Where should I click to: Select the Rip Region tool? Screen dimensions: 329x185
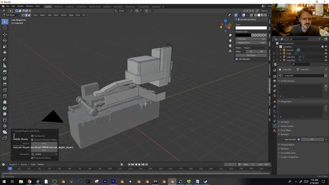click(5, 138)
